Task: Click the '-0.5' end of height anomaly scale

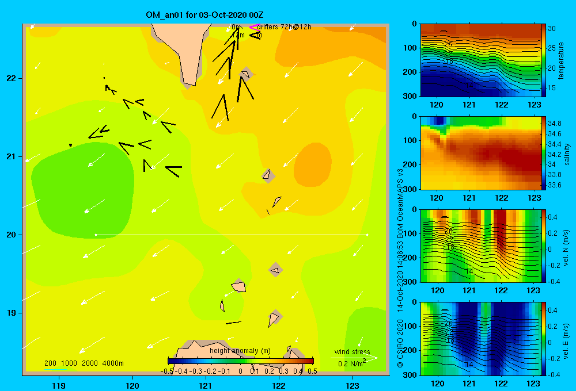Action: (x=167, y=371)
